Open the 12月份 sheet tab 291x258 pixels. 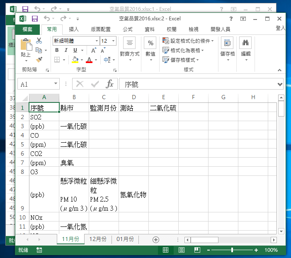click(x=98, y=239)
